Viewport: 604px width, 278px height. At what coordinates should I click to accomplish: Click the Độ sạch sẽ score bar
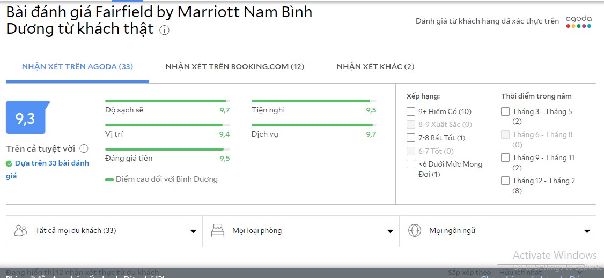click(x=167, y=101)
